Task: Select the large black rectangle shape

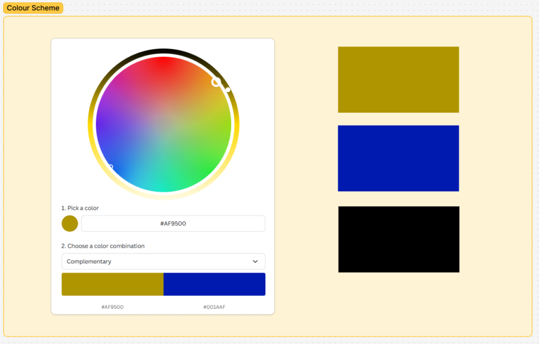Action: coord(398,239)
